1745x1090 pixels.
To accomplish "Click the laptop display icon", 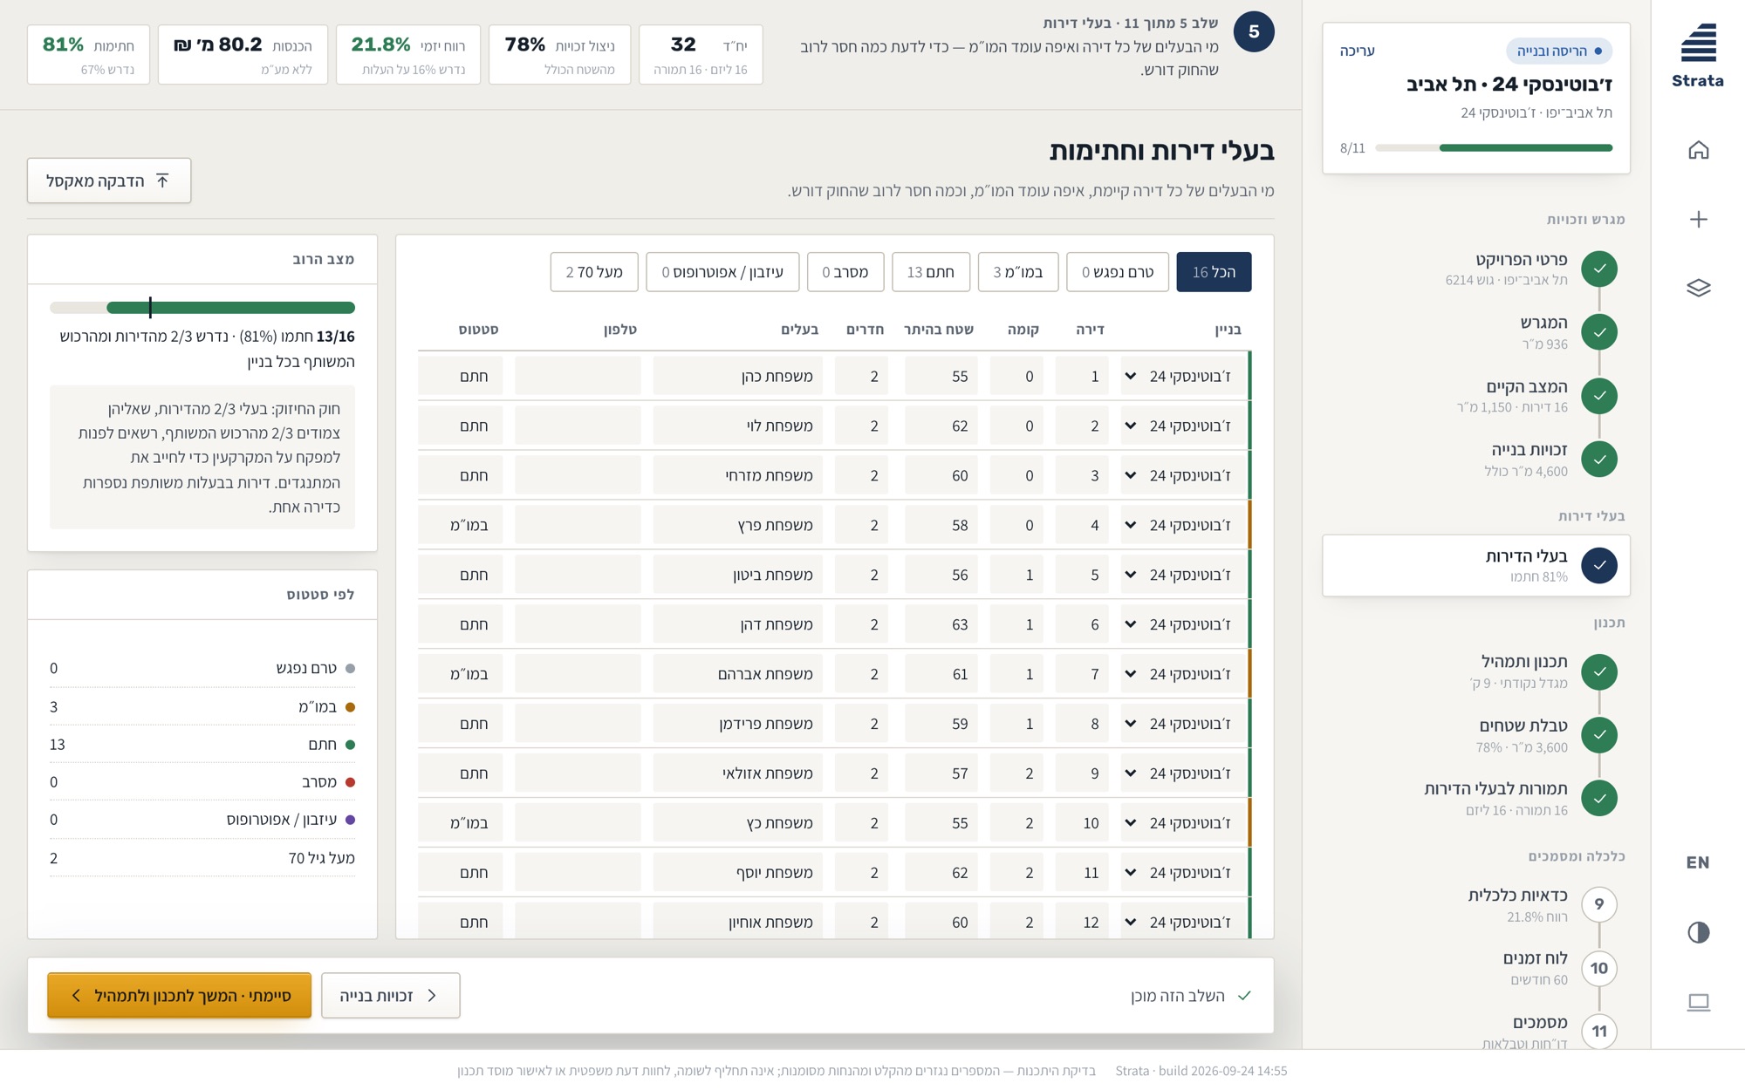I will pyautogui.click(x=1698, y=1002).
